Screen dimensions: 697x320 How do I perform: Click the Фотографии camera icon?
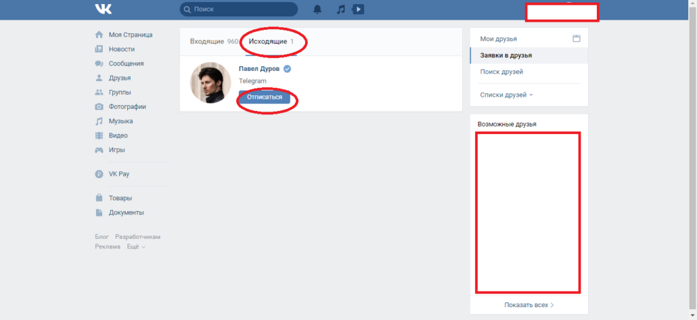click(99, 107)
